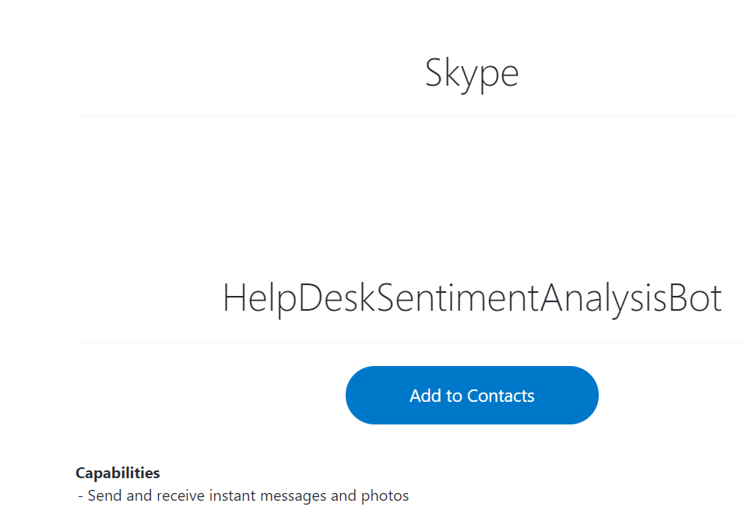The image size is (742, 514).
Task: Click the Skype page heading
Action: click(472, 73)
